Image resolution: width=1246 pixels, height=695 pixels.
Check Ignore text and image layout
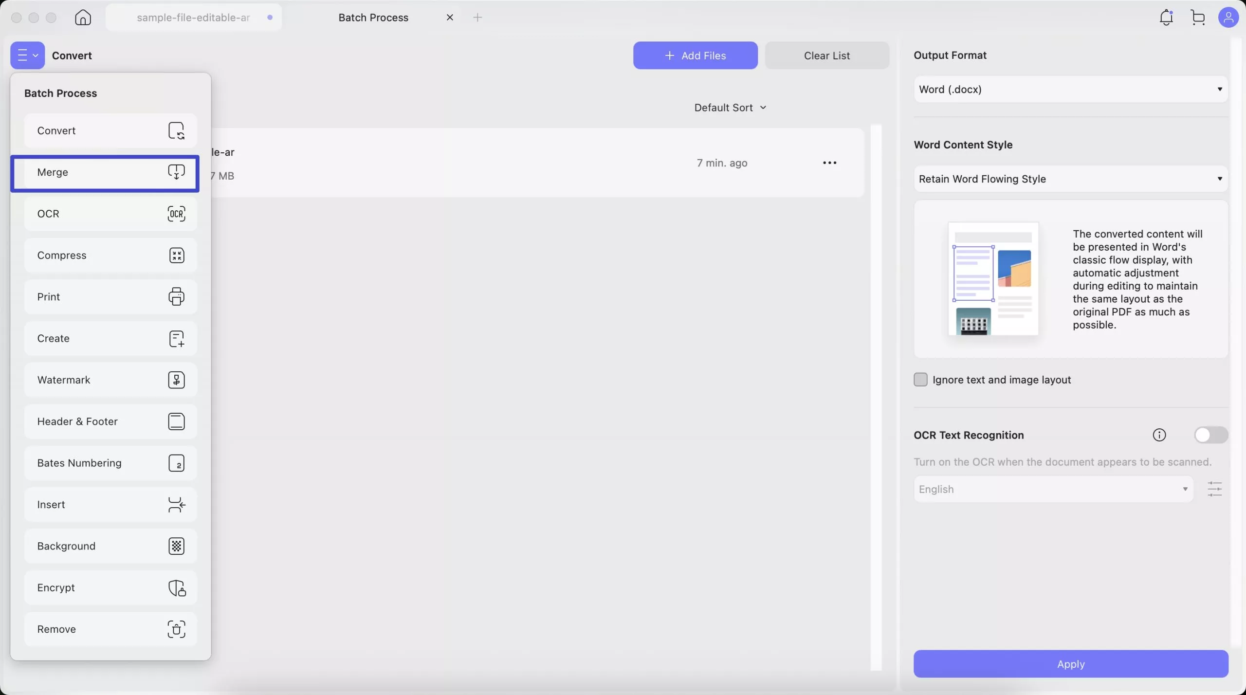(920, 380)
